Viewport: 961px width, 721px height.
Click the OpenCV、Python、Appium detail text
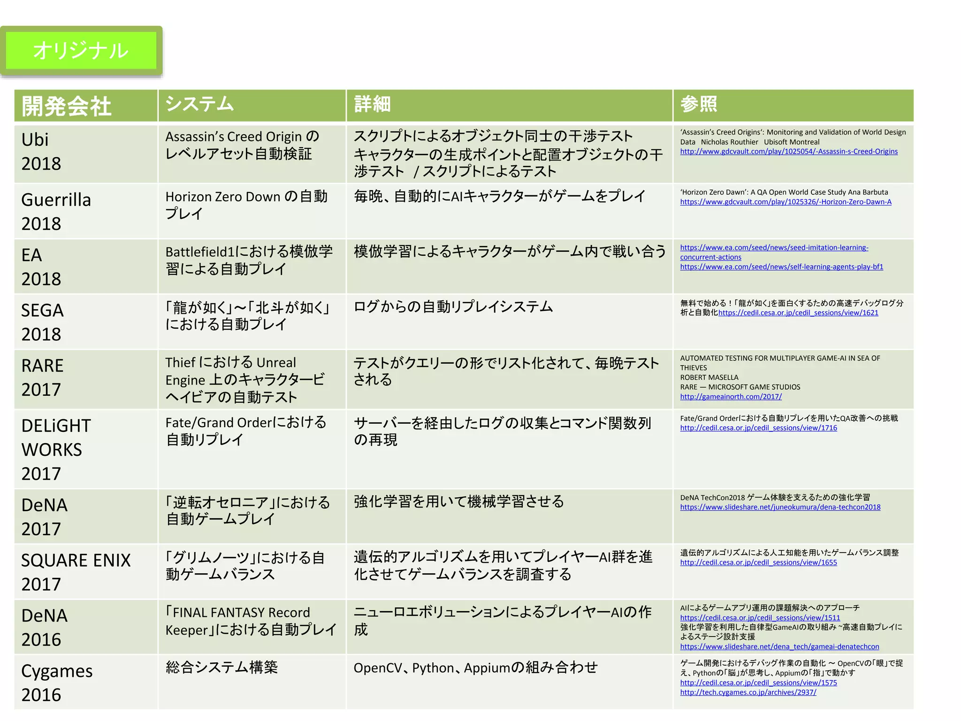[476, 667]
